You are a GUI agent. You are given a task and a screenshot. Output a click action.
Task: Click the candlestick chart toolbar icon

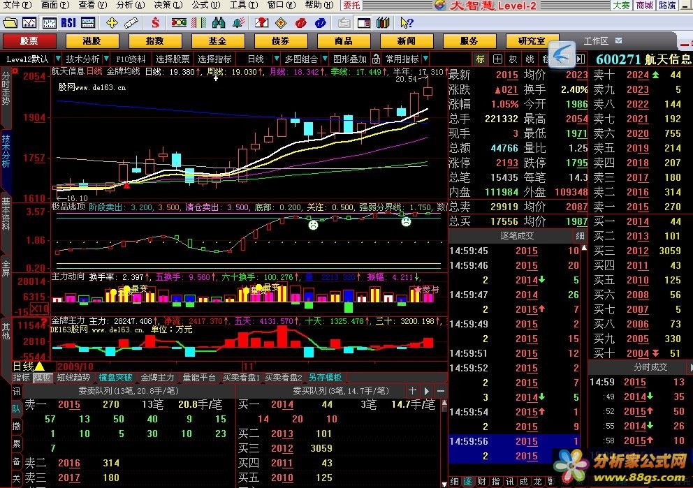pos(49,22)
